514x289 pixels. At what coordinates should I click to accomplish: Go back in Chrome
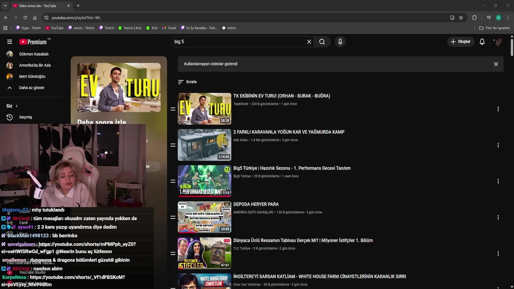pyautogui.click(x=6, y=18)
